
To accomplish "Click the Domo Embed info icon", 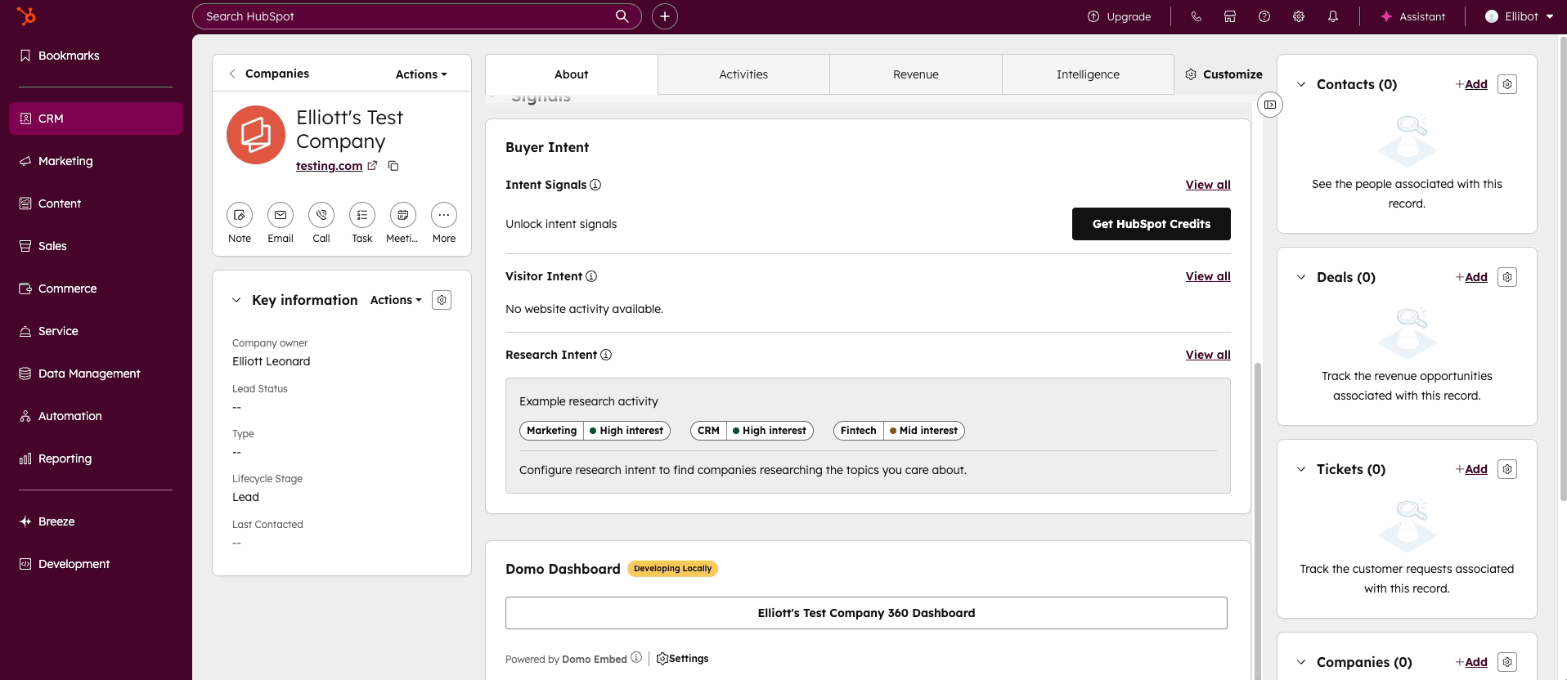I will [636, 658].
